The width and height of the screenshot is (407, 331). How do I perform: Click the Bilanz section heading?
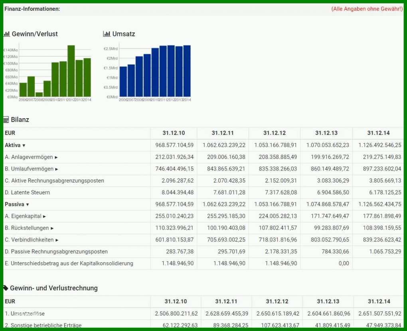click(x=20, y=120)
